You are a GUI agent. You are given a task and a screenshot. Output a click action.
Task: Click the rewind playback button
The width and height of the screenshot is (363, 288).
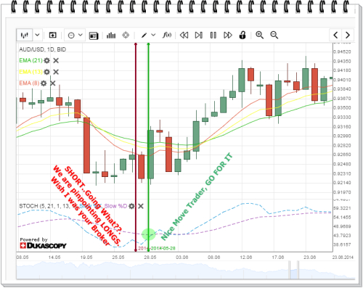[184, 36]
